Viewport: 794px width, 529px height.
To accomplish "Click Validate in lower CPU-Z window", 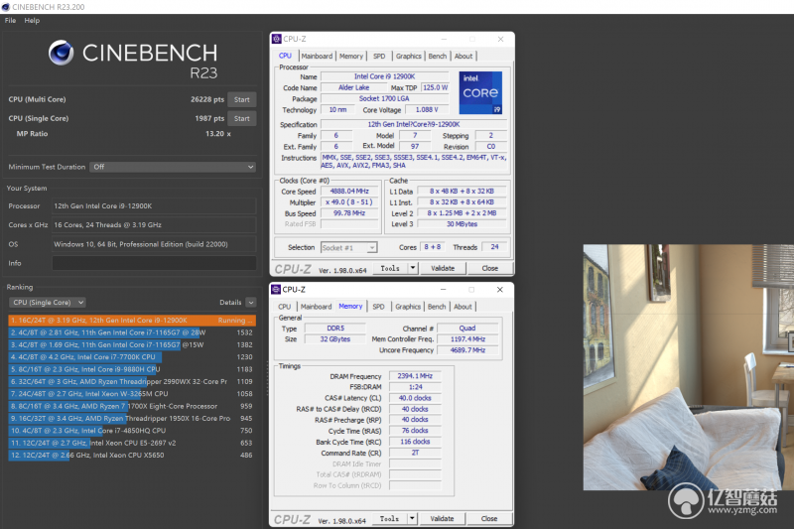I will 442,519.
